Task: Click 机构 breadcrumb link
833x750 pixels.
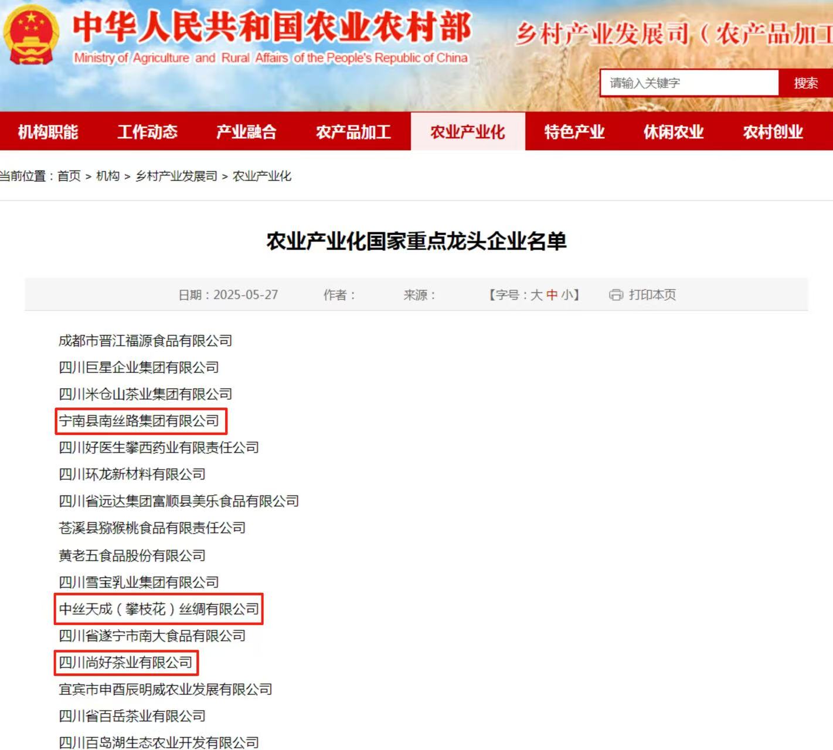Action: (108, 176)
